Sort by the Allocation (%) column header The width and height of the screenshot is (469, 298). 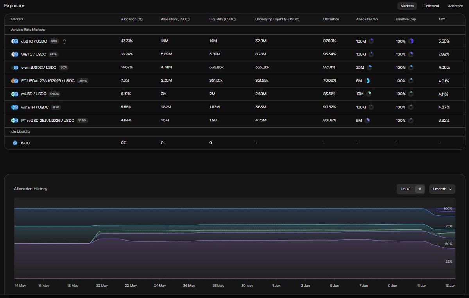click(131, 19)
